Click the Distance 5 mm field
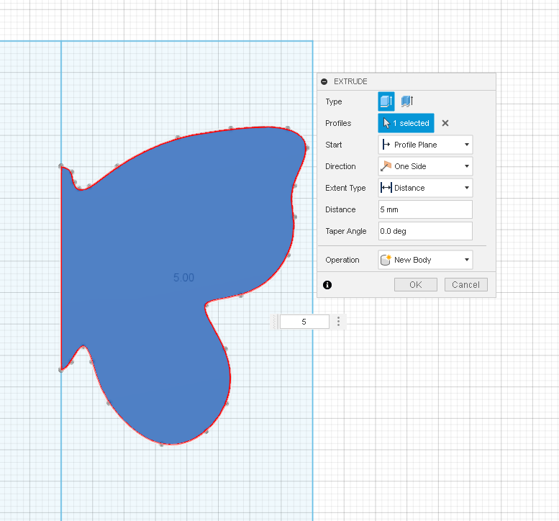 coord(425,209)
